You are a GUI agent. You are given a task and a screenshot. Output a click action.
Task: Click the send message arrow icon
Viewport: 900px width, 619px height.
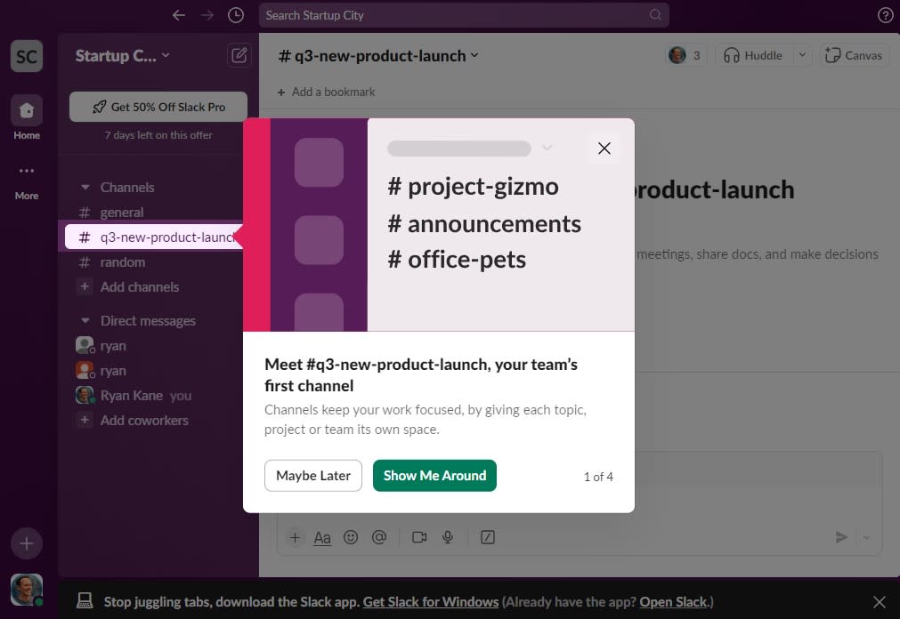(841, 537)
